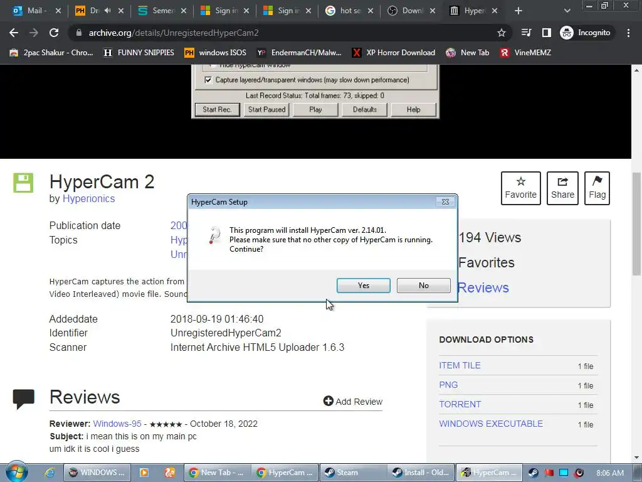The image size is (642, 482).
Task: Open a new browser tab
Action: [x=518, y=11]
